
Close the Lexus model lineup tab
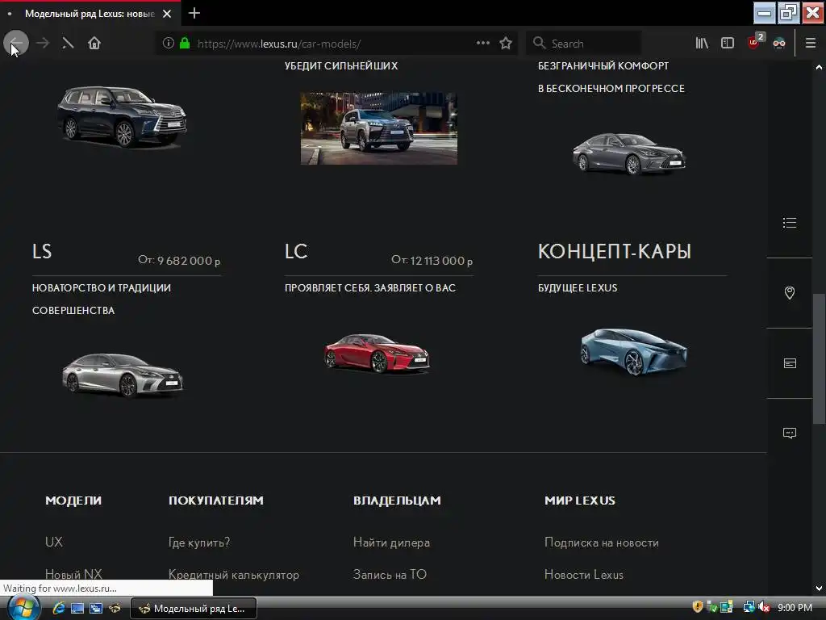pos(167,14)
